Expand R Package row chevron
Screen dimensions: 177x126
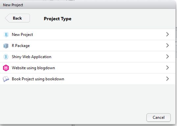tap(167, 45)
